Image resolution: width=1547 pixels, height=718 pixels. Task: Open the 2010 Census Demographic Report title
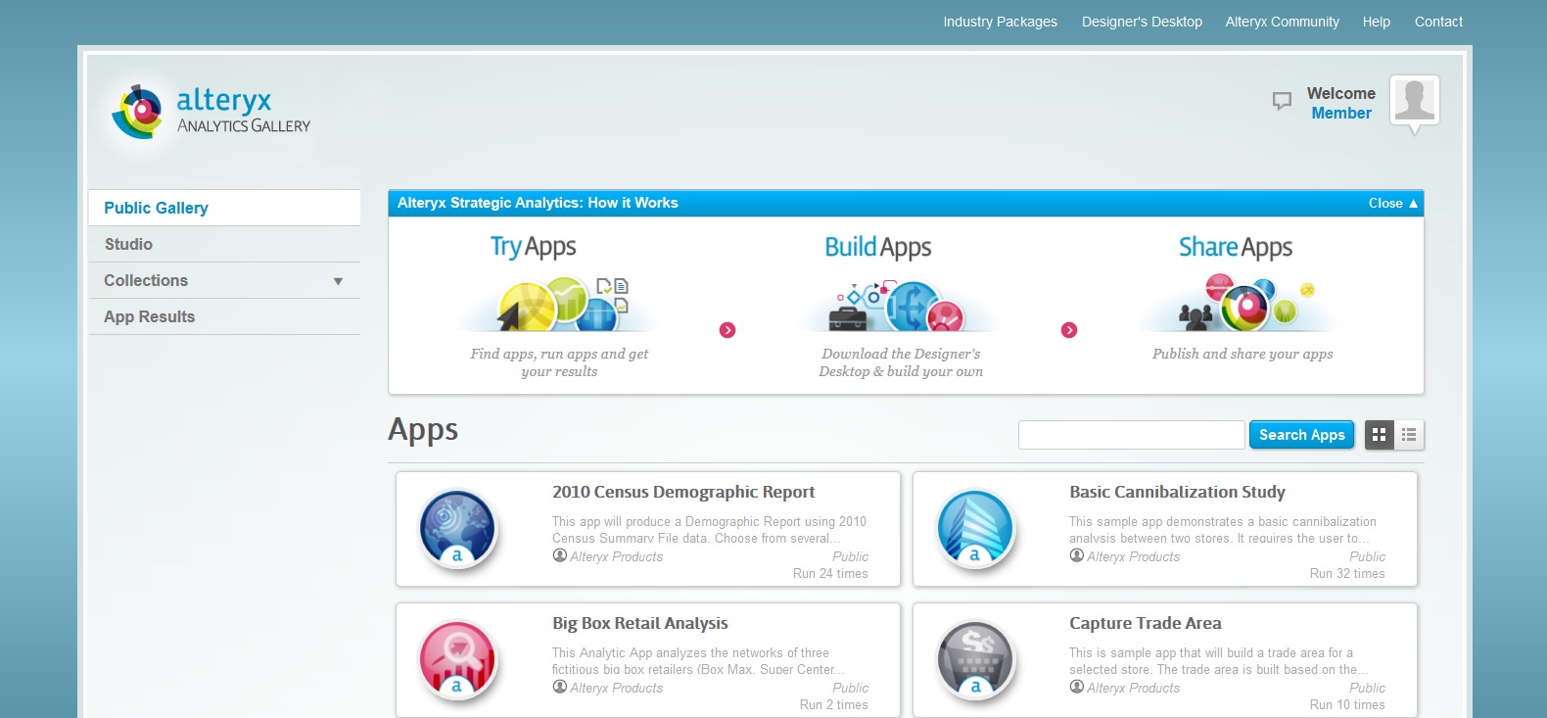[x=683, y=492]
